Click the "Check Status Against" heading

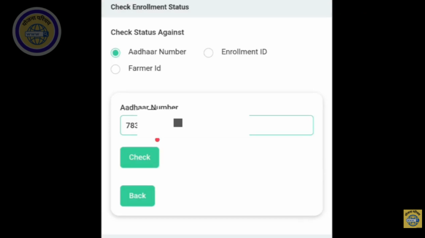point(147,32)
